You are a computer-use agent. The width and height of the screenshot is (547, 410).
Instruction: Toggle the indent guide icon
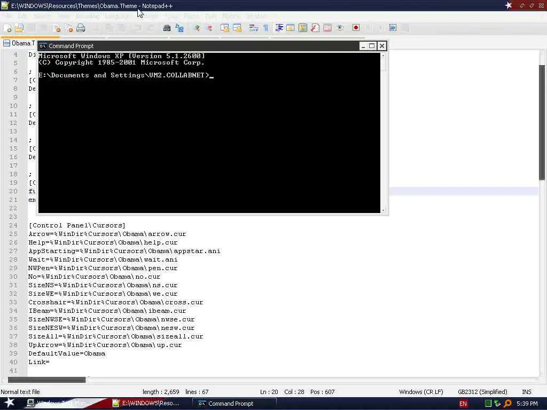279,28
